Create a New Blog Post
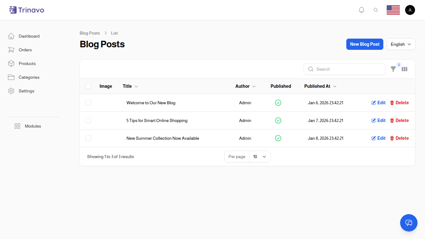Image resolution: width=425 pixels, height=239 pixels. point(365,44)
